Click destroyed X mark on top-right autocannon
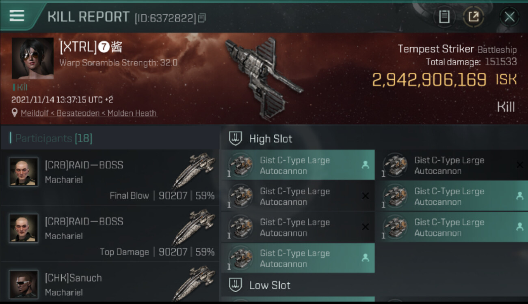The height and width of the screenshot is (304, 528). [x=519, y=165]
